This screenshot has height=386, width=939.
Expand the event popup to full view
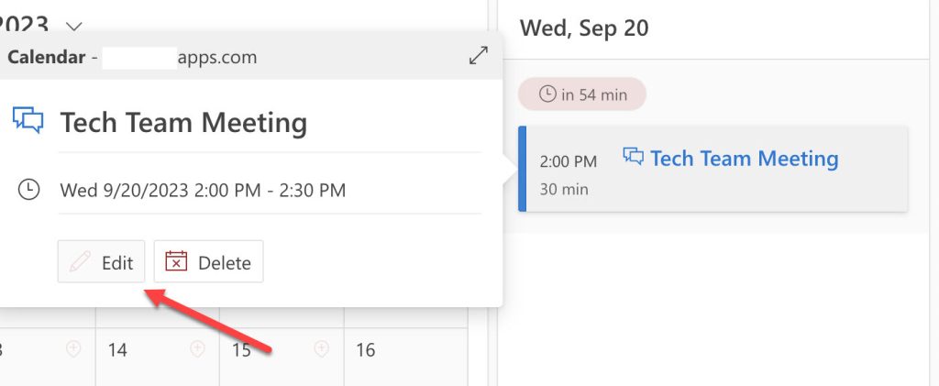(478, 56)
